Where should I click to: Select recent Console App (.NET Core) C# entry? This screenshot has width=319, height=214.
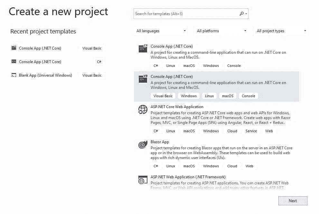point(58,62)
